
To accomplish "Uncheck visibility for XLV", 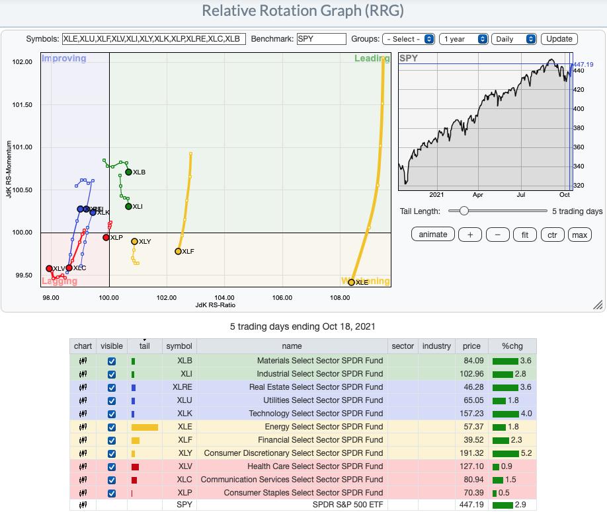I will [112, 467].
